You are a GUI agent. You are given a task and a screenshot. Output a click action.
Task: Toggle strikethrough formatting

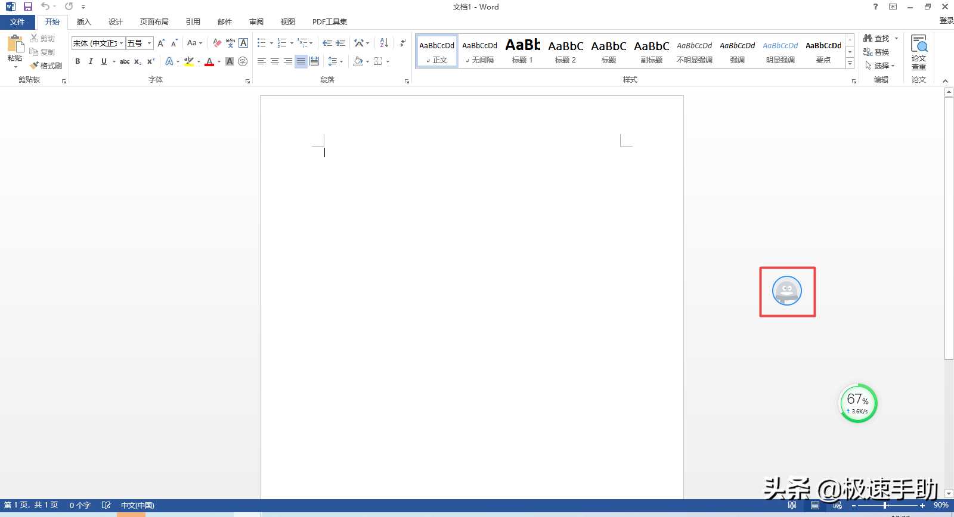tap(125, 61)
